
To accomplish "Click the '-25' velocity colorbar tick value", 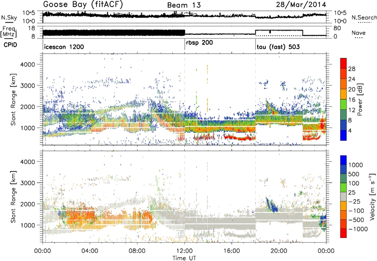I will point(354,201).
